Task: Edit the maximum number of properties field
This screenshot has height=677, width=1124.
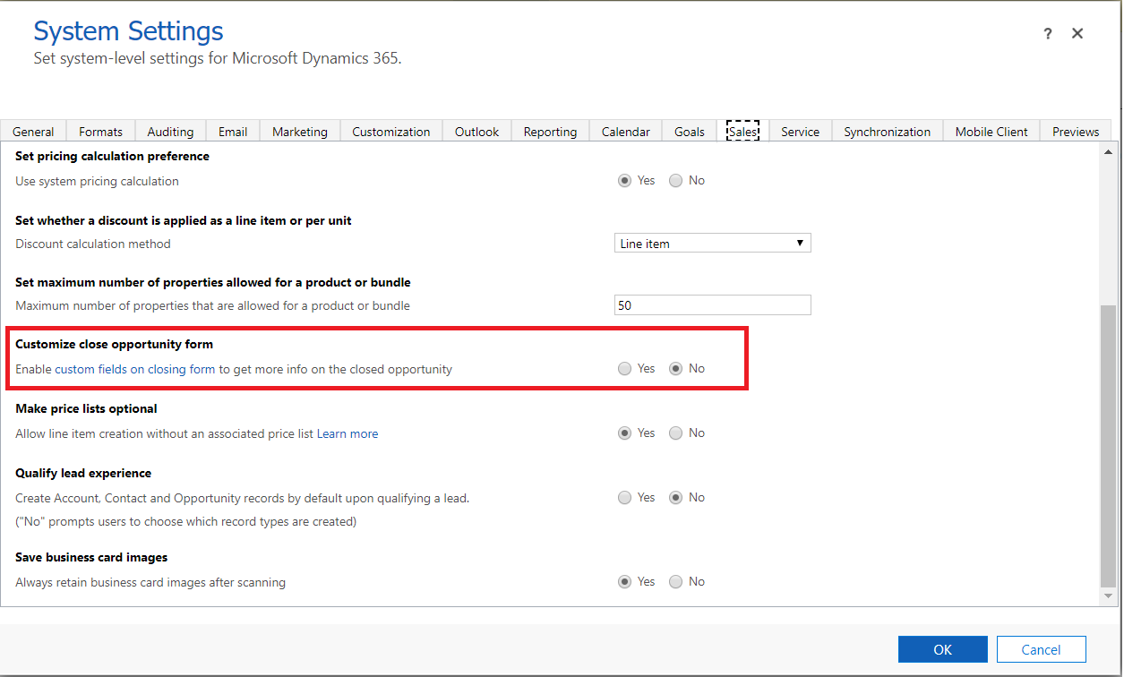Action: pyautogui.click(x=713, y=305)
